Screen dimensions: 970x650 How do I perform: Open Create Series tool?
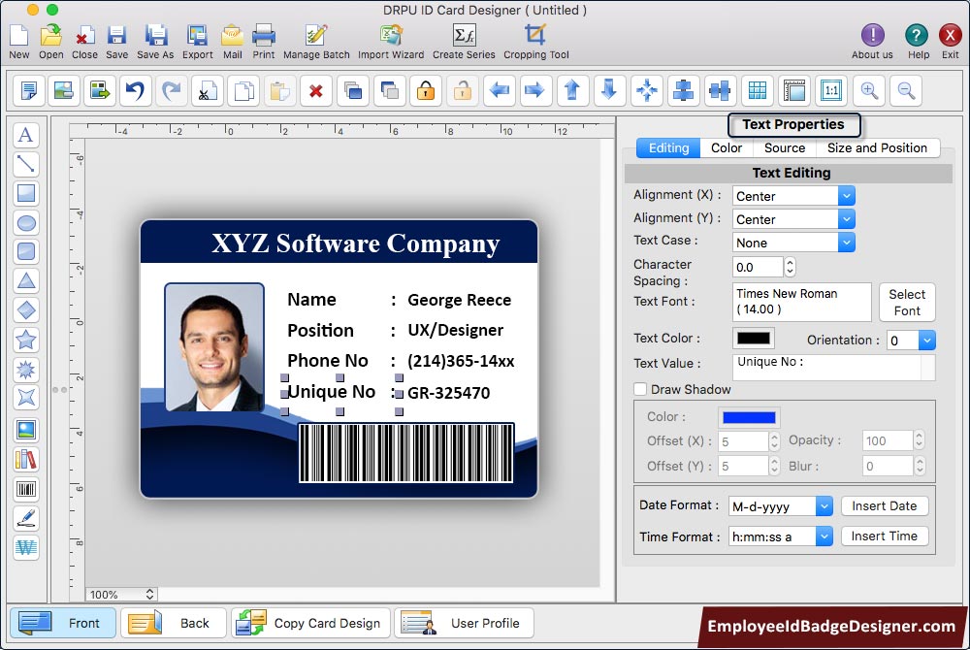tap(464, 36)
